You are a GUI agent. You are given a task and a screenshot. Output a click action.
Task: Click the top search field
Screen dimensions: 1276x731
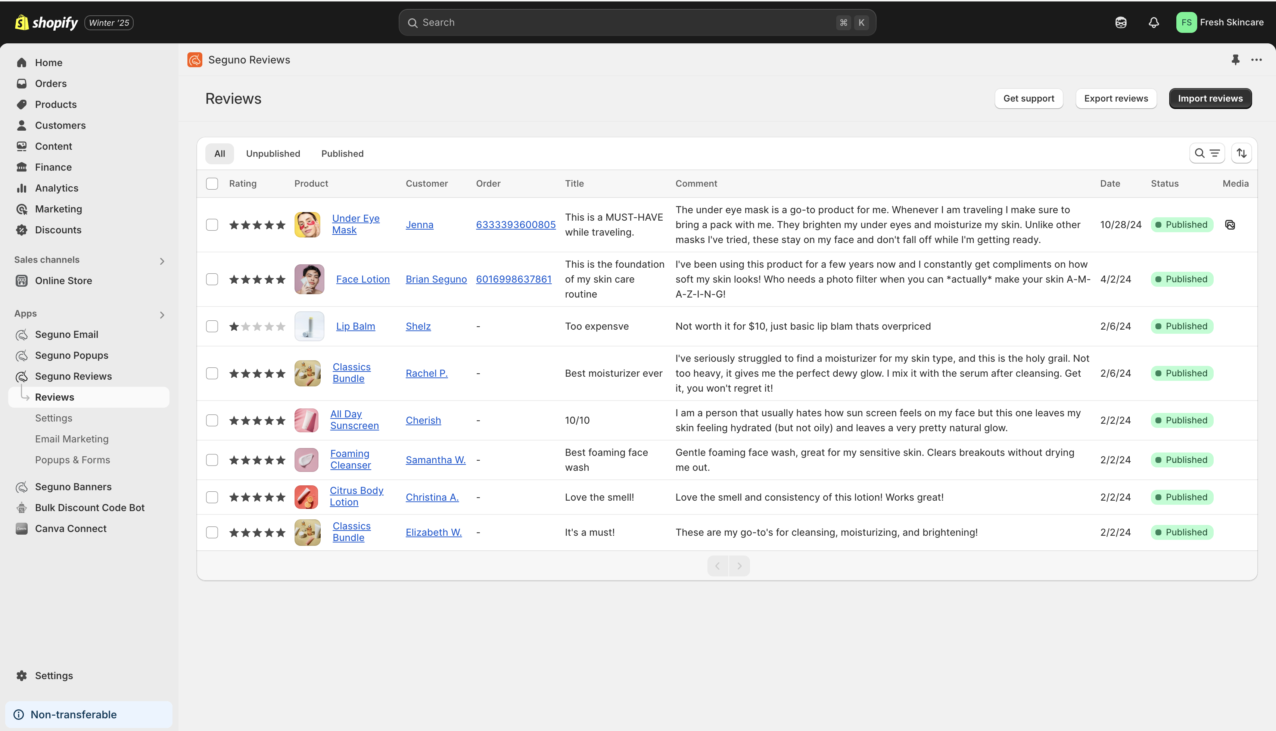637,23
